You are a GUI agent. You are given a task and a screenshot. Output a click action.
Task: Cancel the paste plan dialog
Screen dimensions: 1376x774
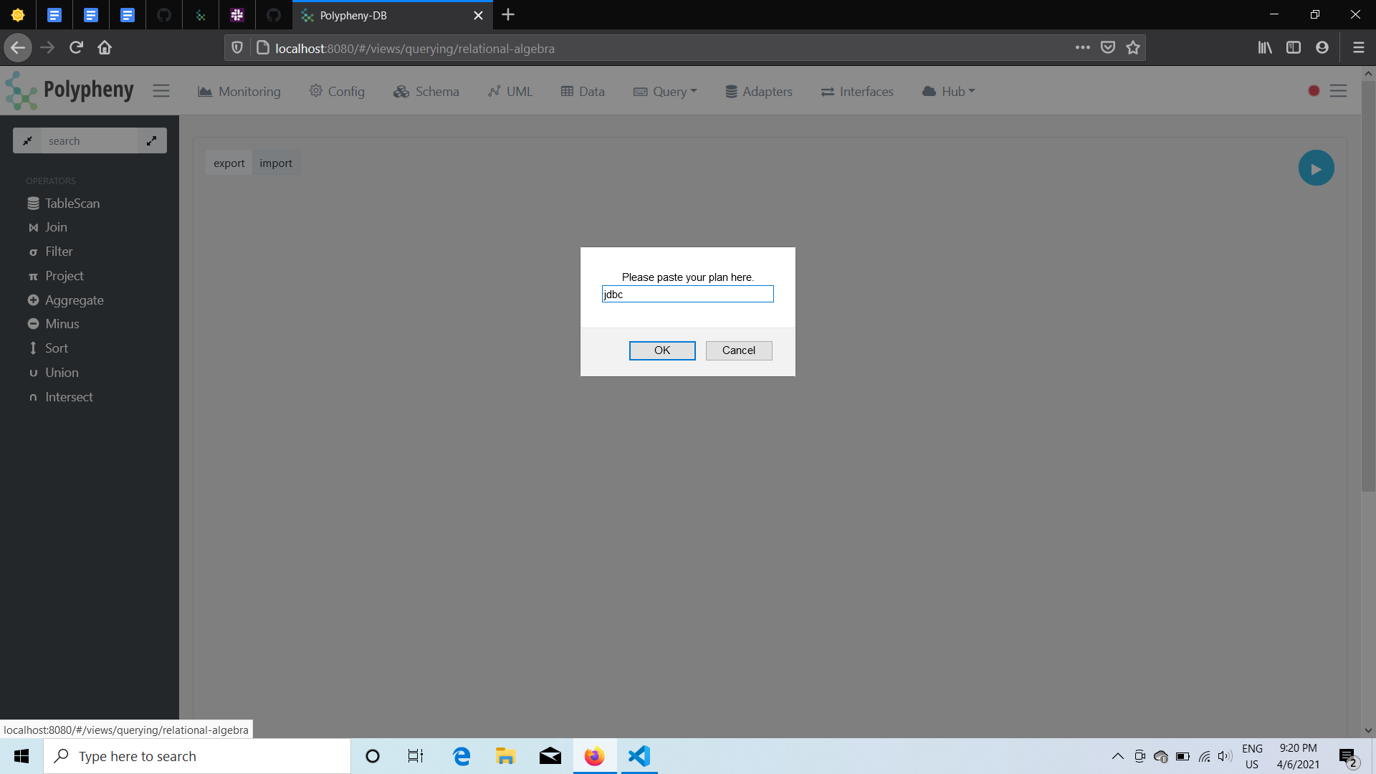click(x=738, y=350)
